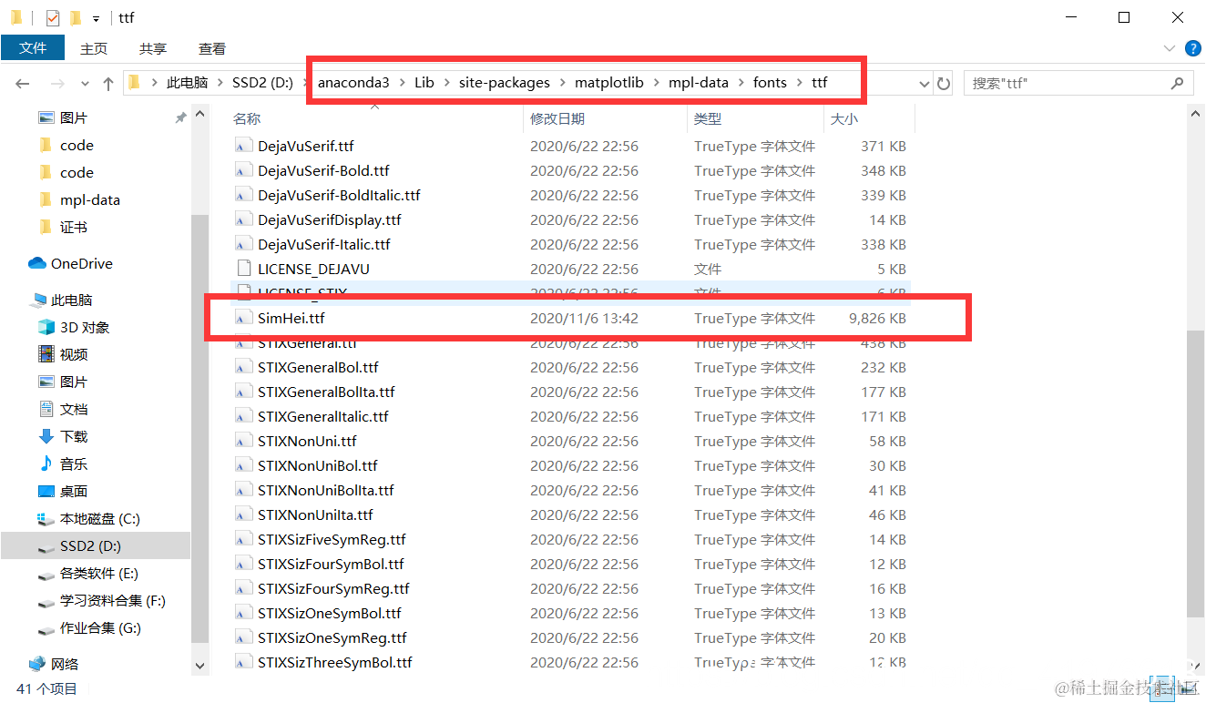Select the STIXGeneralItalic.ttf file

coord(323,416)
